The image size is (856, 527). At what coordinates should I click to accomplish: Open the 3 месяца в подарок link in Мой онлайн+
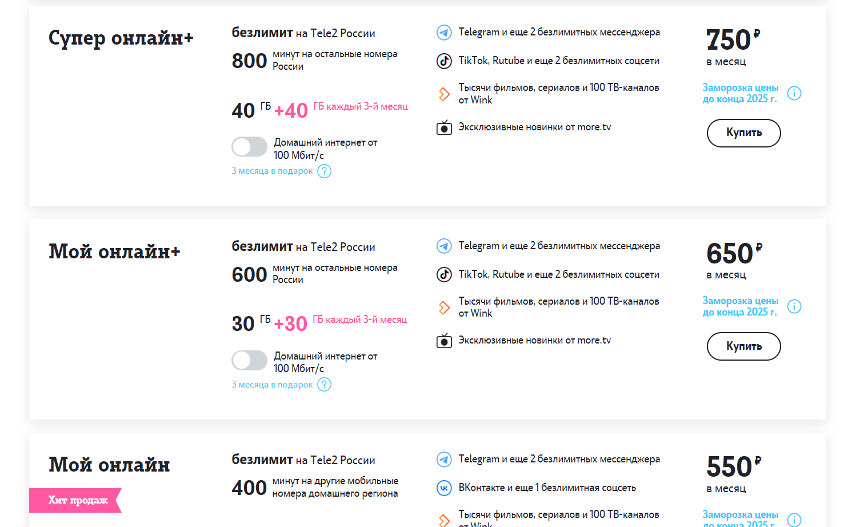271,384
